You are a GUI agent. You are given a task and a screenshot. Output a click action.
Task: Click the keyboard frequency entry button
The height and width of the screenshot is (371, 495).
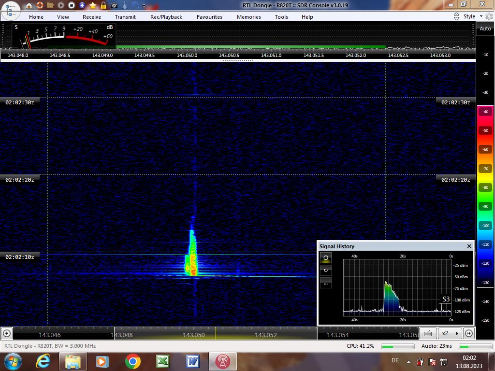tap(428, 333)
